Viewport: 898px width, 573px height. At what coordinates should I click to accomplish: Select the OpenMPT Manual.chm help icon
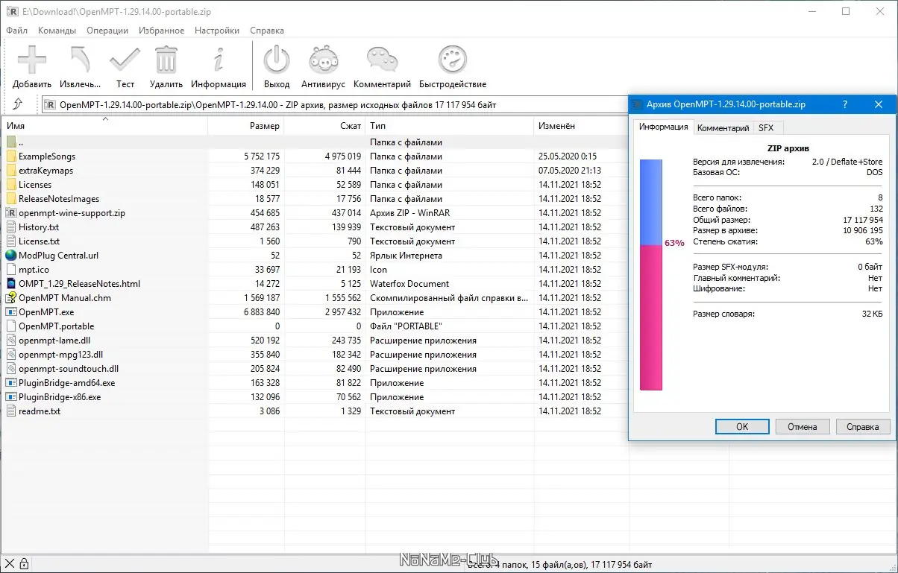(x=10, y=298)
